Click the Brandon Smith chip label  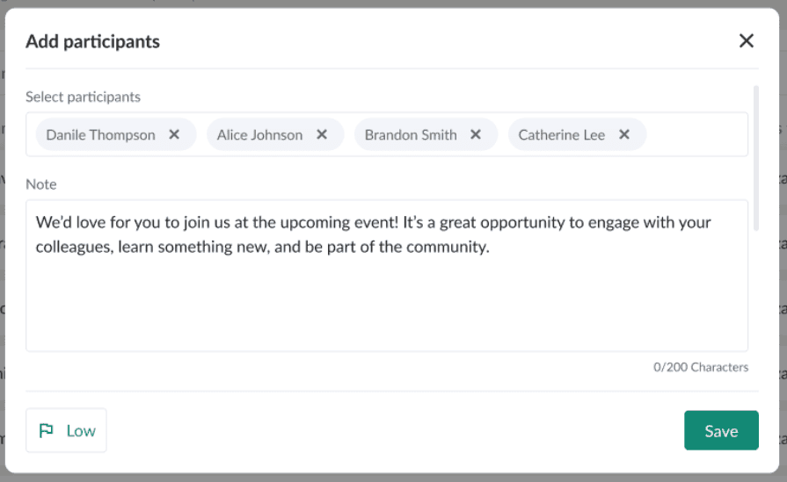(411, 135)
